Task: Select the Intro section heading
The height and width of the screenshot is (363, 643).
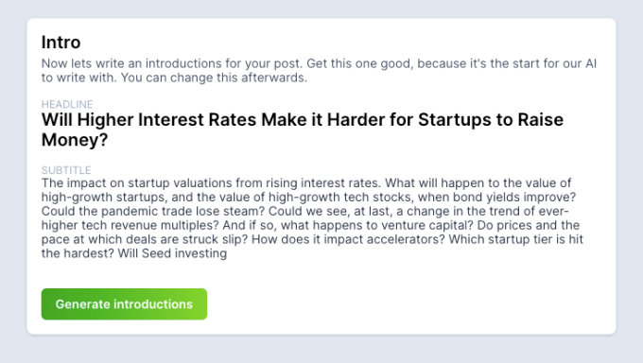Action: 61,43
